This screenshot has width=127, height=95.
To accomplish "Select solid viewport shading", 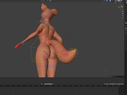I will pos(119,1).
